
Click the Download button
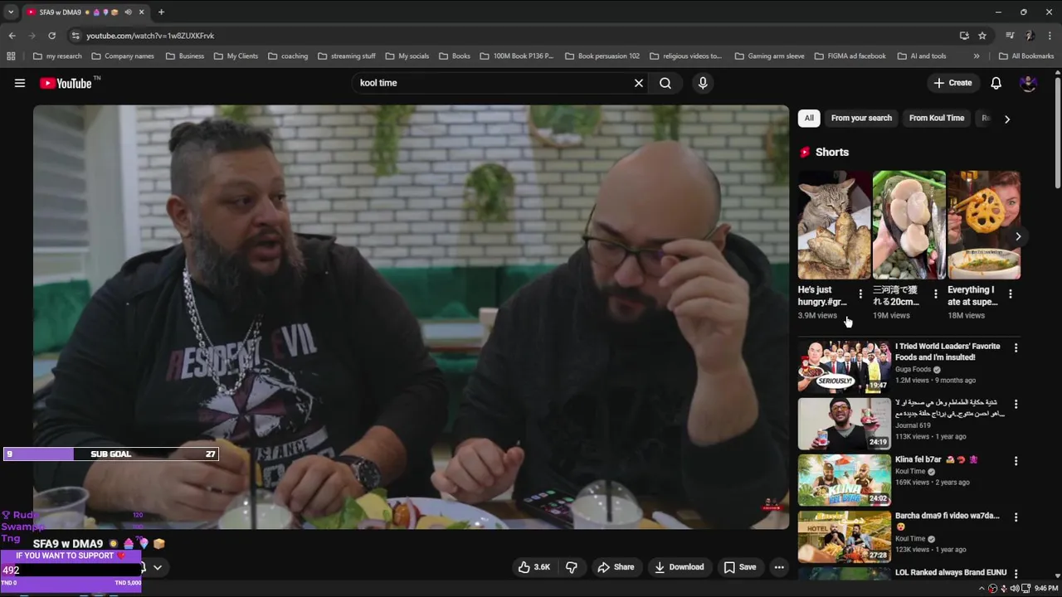[x=679, y=567]
